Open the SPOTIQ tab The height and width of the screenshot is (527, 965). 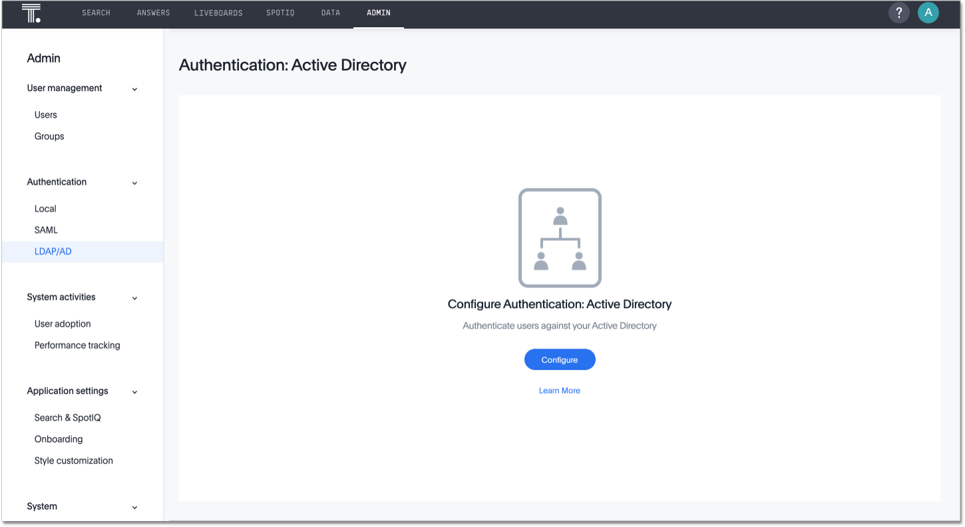point(280,12)
